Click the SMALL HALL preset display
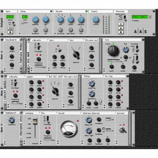This screenshot has height=158, width=158. click(140, 17)
